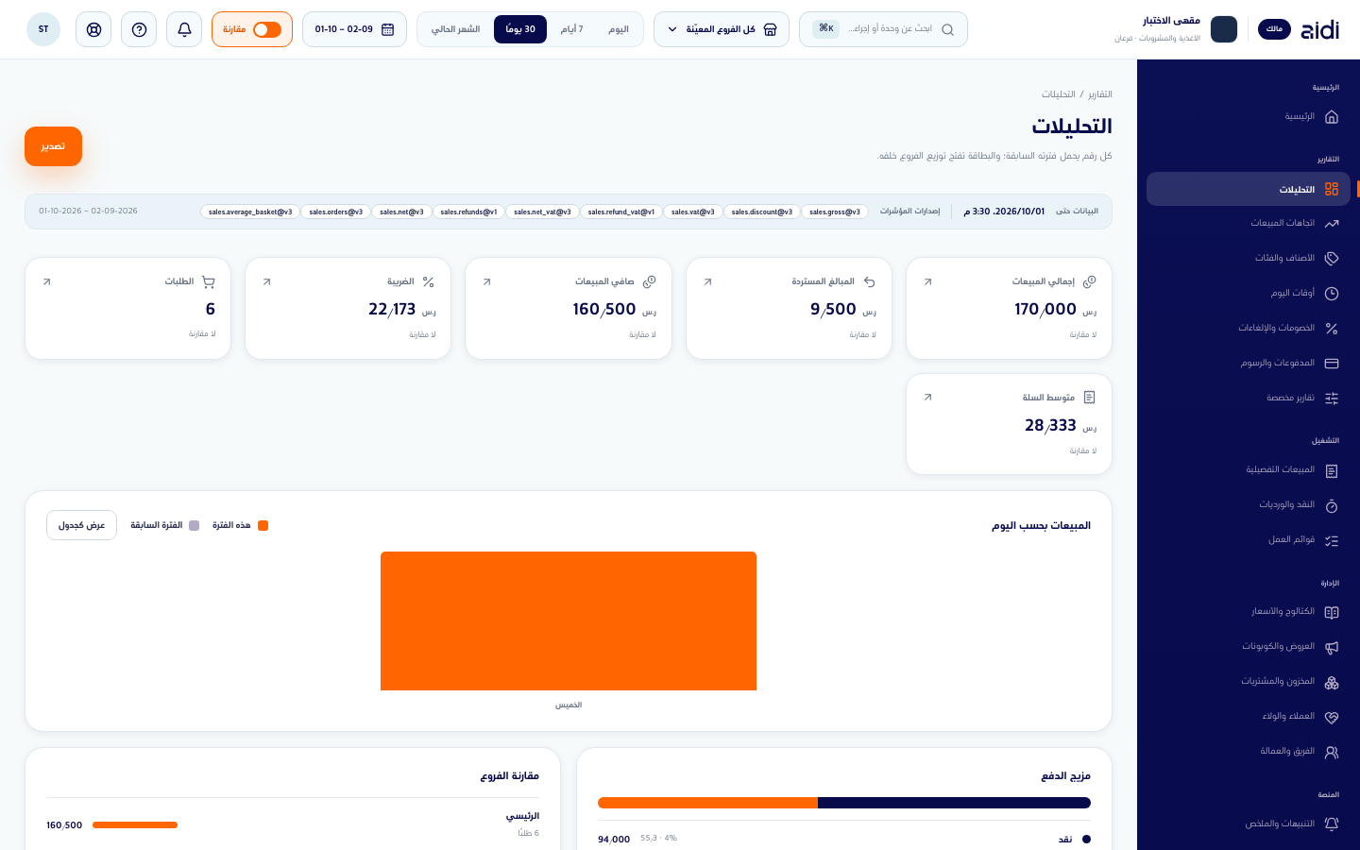Click the 01-10 – 02-09 date range
1360x850 pixels.
click(354, 29)
